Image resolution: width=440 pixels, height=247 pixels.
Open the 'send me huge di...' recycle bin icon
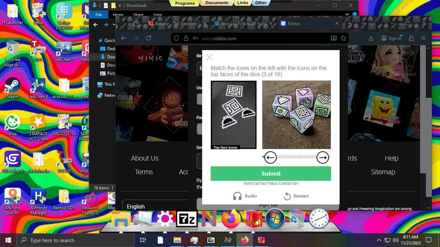point(13,54)
